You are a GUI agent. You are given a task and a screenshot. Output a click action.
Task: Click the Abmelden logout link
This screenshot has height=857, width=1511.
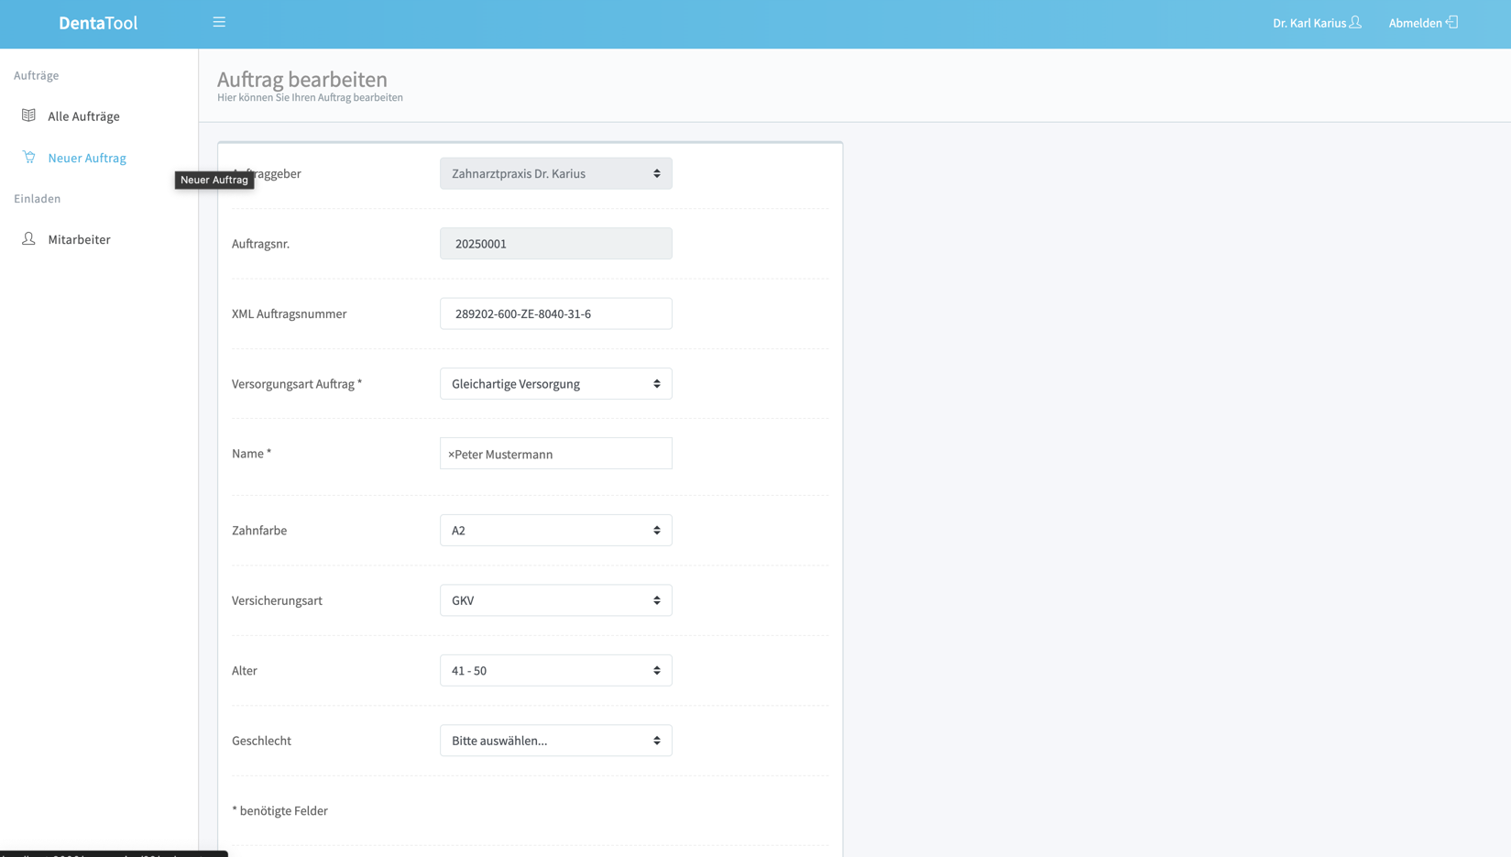click(1415, 23)
